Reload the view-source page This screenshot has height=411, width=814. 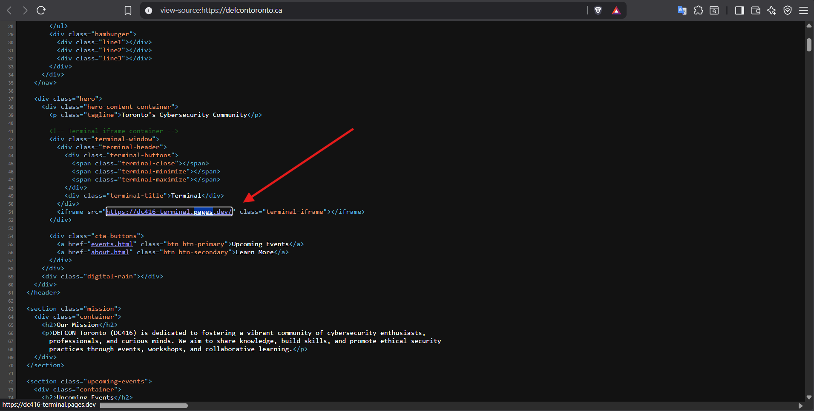click(x=41, y=10)
